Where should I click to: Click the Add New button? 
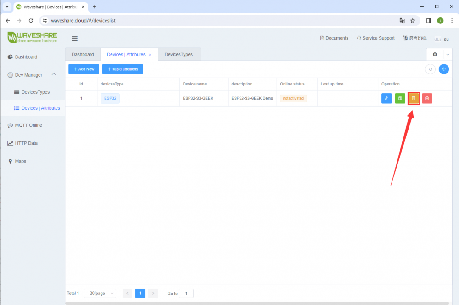click(84, 69)
